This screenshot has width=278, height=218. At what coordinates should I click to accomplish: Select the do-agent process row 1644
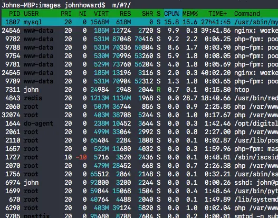click(x=140, y=124)
